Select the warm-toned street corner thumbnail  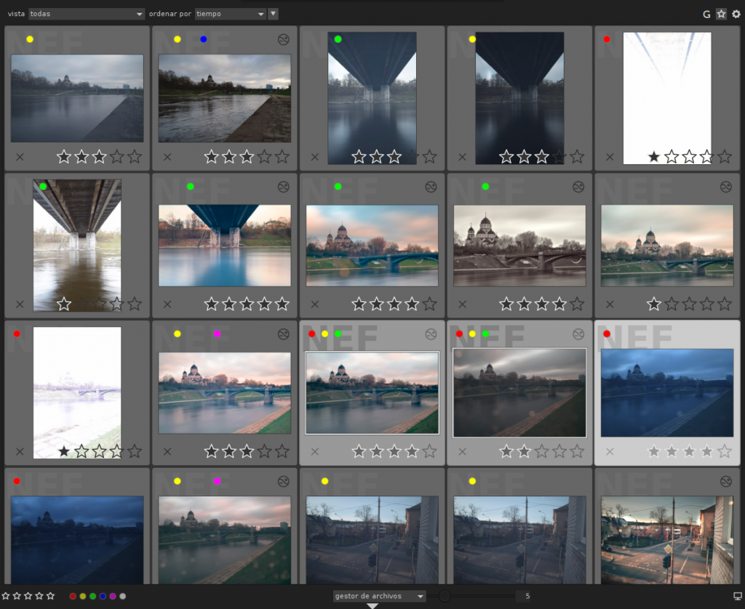click(x=667, y=540)
